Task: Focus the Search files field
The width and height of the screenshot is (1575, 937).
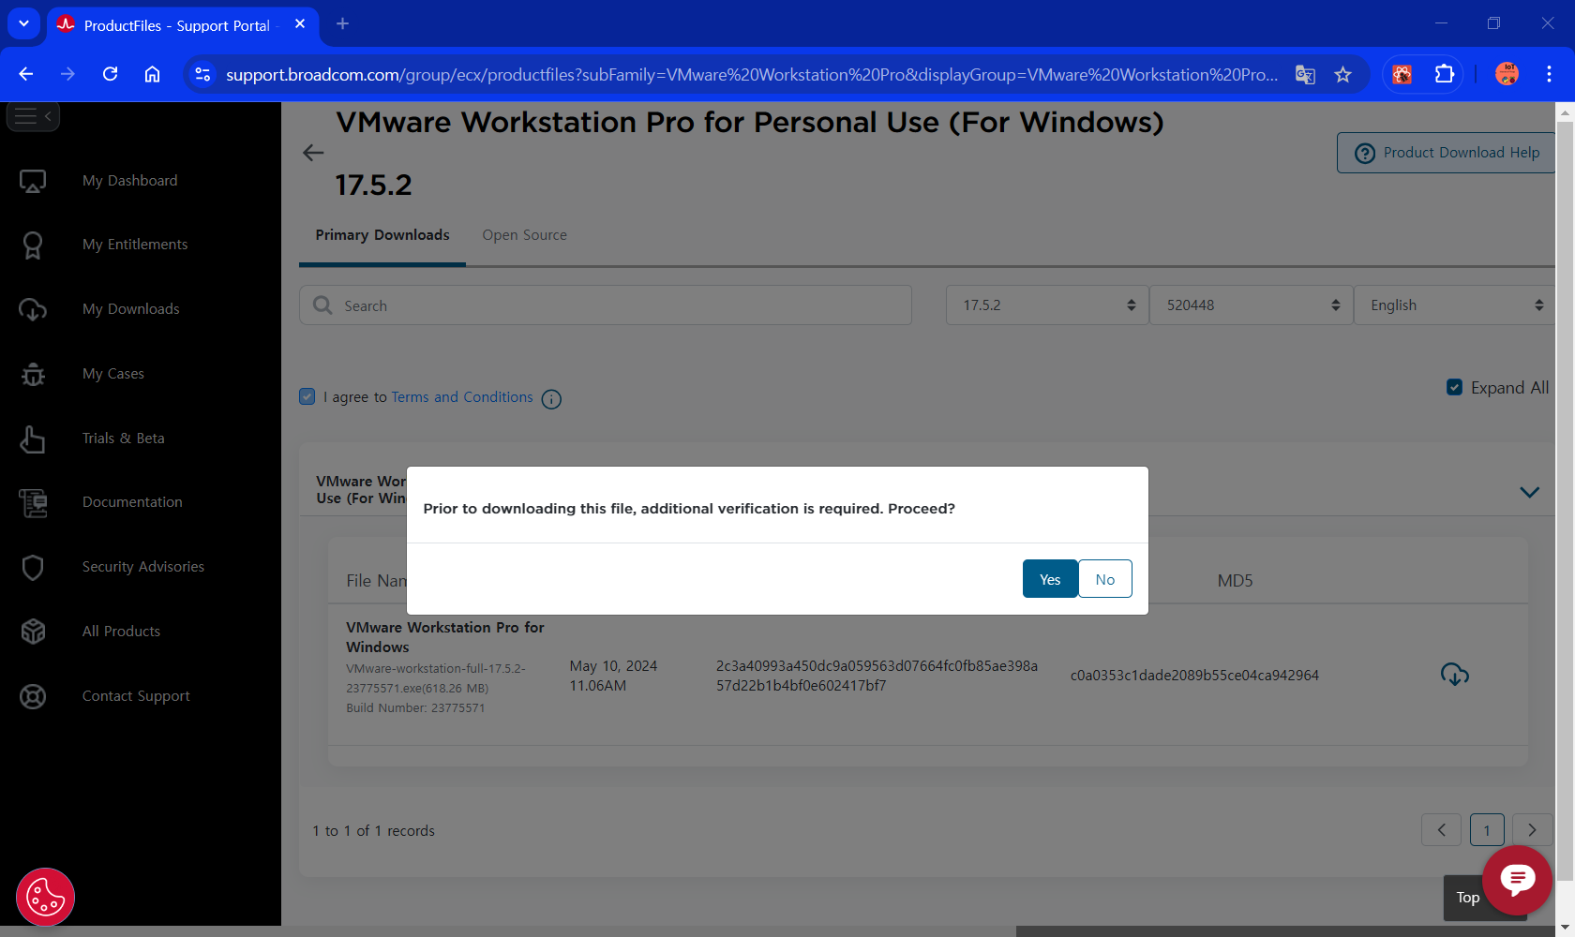Action: [x=606, y=305]
